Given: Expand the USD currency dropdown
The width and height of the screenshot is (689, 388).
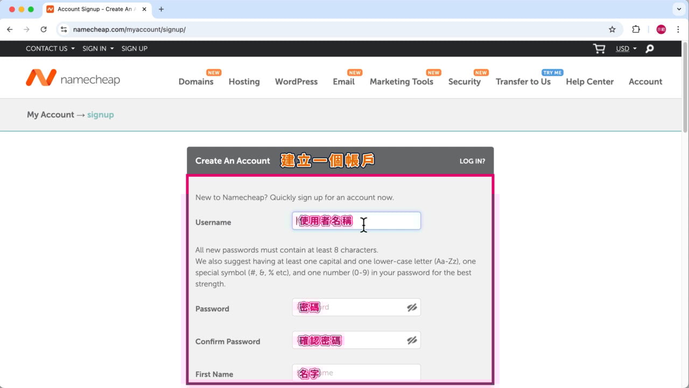Looking at the screenshot, I should (626, 48).
